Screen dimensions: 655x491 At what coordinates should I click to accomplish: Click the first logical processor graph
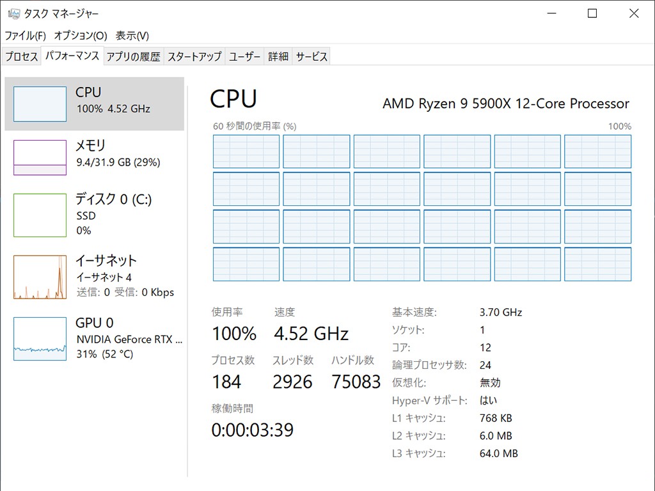tap(246, 152)
